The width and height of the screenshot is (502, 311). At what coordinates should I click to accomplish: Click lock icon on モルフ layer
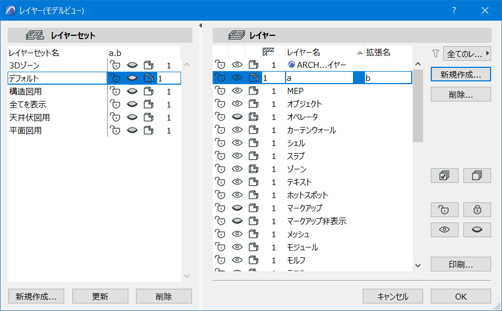pos(220,260)
